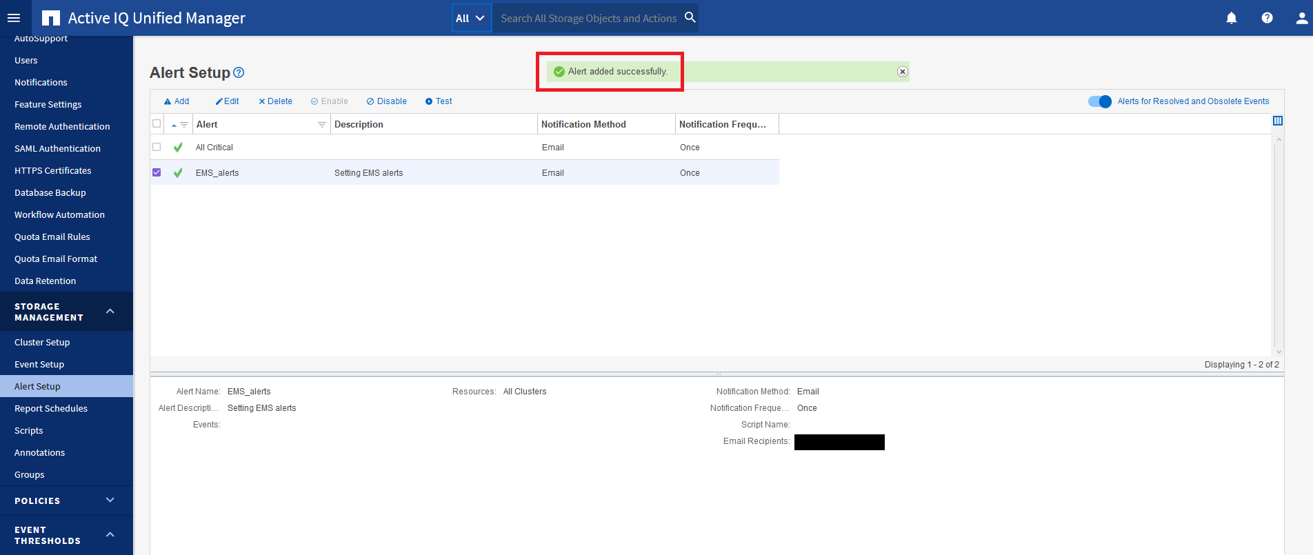Select the All Critical alert name
Image resolution: width=1313 pixels, height=555 pixels.
[x=214, y=148]
